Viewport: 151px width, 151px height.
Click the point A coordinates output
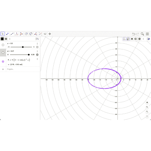(x=15, y=65)
